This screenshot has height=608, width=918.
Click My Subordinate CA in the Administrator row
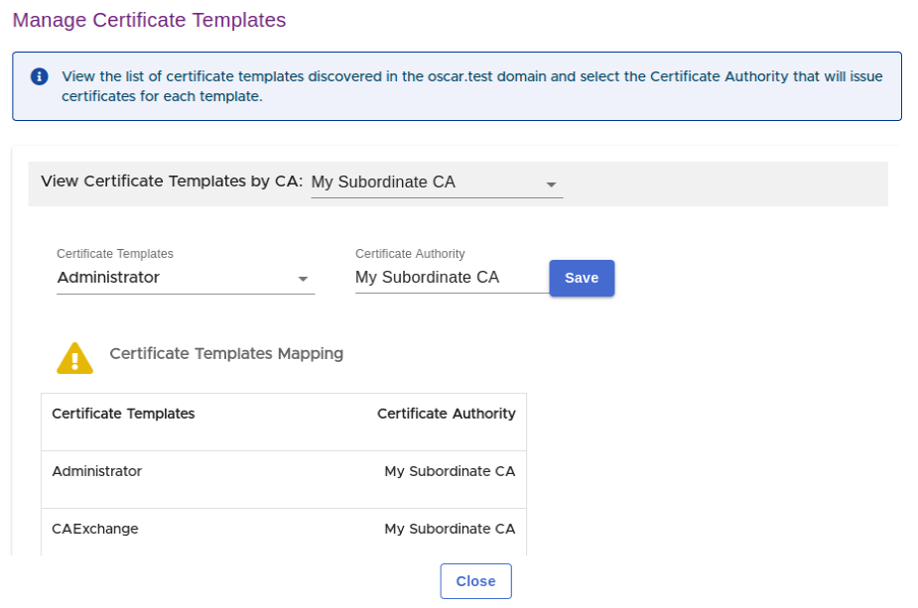click(450, 471)
